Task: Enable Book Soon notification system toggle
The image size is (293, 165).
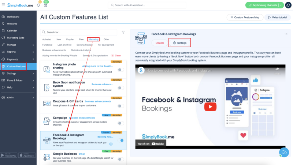Action: (121, 88)
